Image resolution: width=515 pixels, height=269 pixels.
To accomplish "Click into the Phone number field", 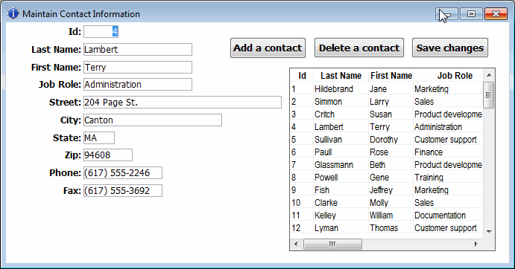I will [x=123, y=172].
